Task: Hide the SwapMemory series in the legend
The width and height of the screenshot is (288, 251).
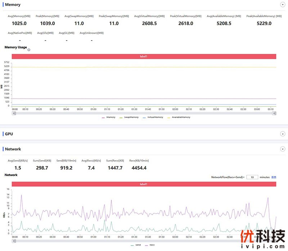Action: pos(129,117)
